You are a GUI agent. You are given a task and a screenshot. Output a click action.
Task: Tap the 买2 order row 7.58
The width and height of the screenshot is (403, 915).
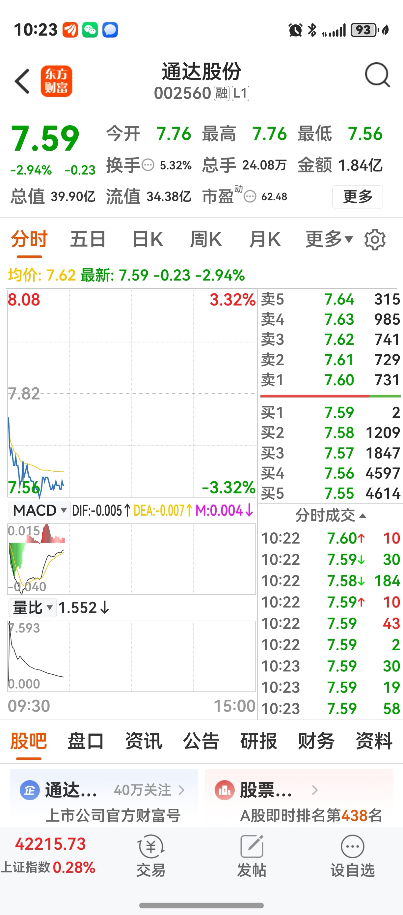331,433
